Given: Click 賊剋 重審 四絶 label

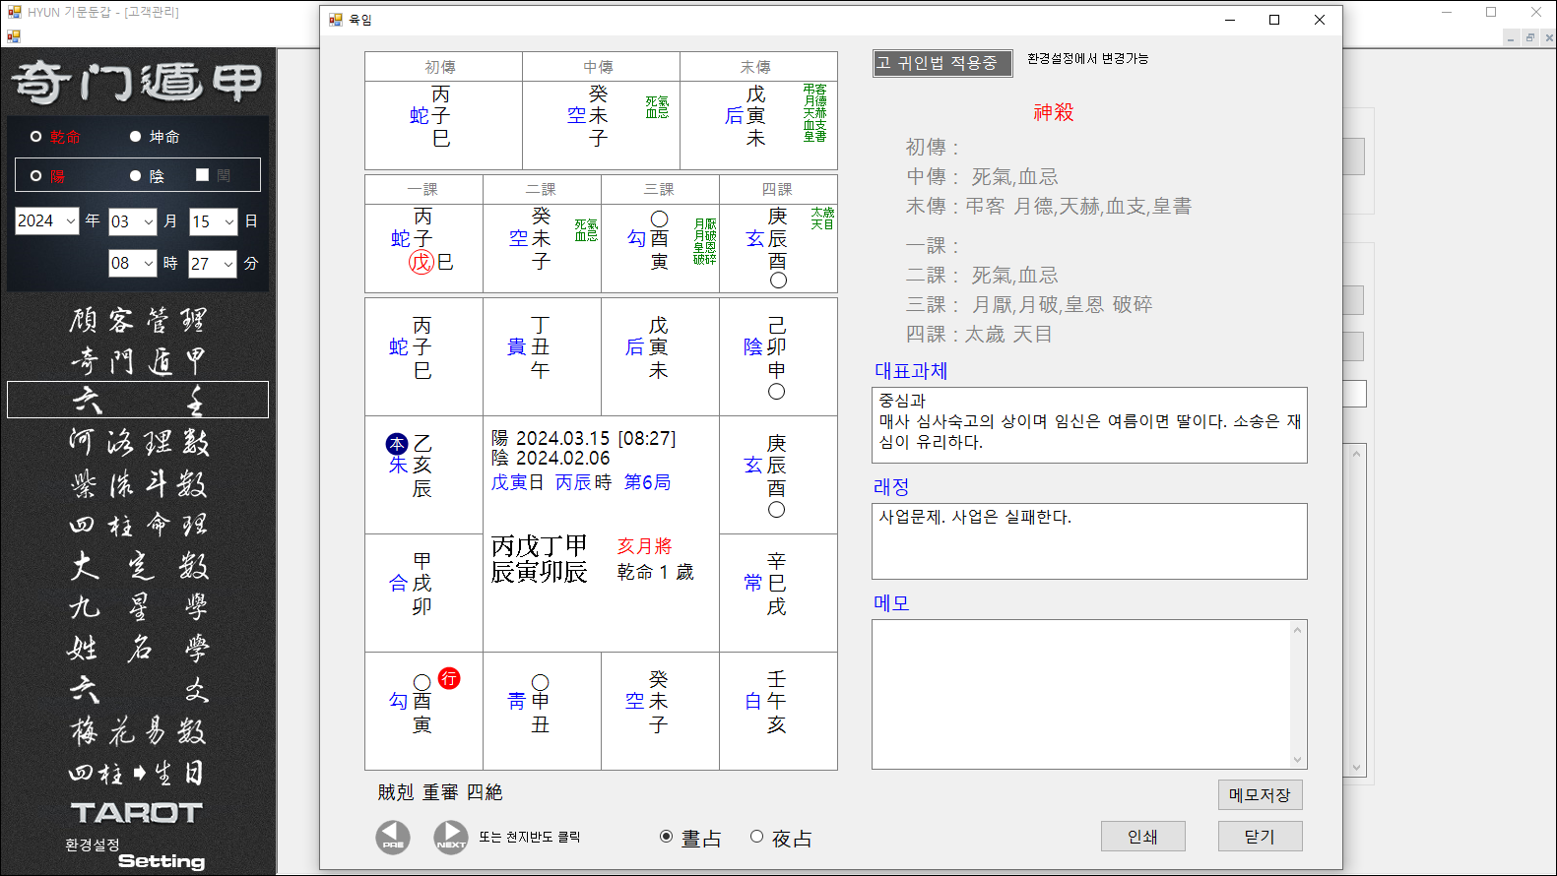Looking at the screenshot, I should click(440, 792).
